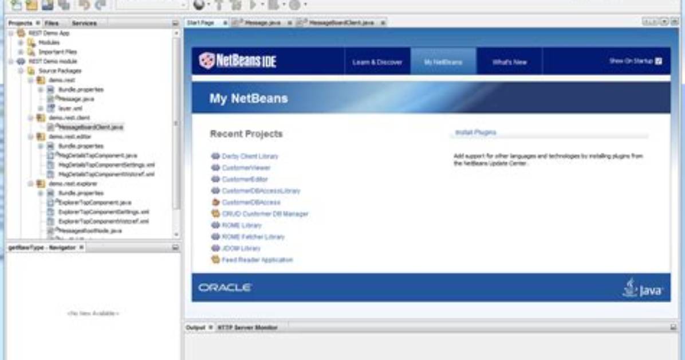This screenshot has width=685, height=360.
Task: Click the New Project toolbar icon
Action: (x=32, y=5)
